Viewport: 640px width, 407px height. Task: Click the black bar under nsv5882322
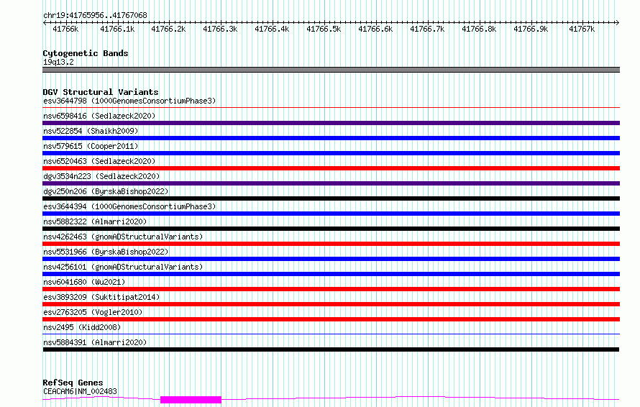[331, 229]
